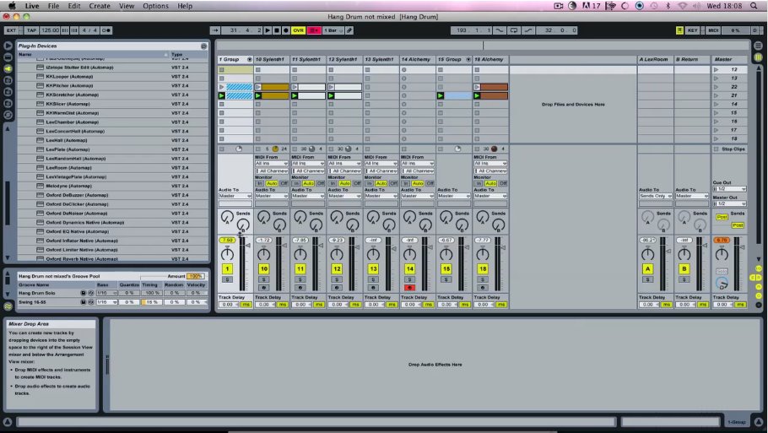Open Sends Only menu on A LexRoom

coord(655,196)
